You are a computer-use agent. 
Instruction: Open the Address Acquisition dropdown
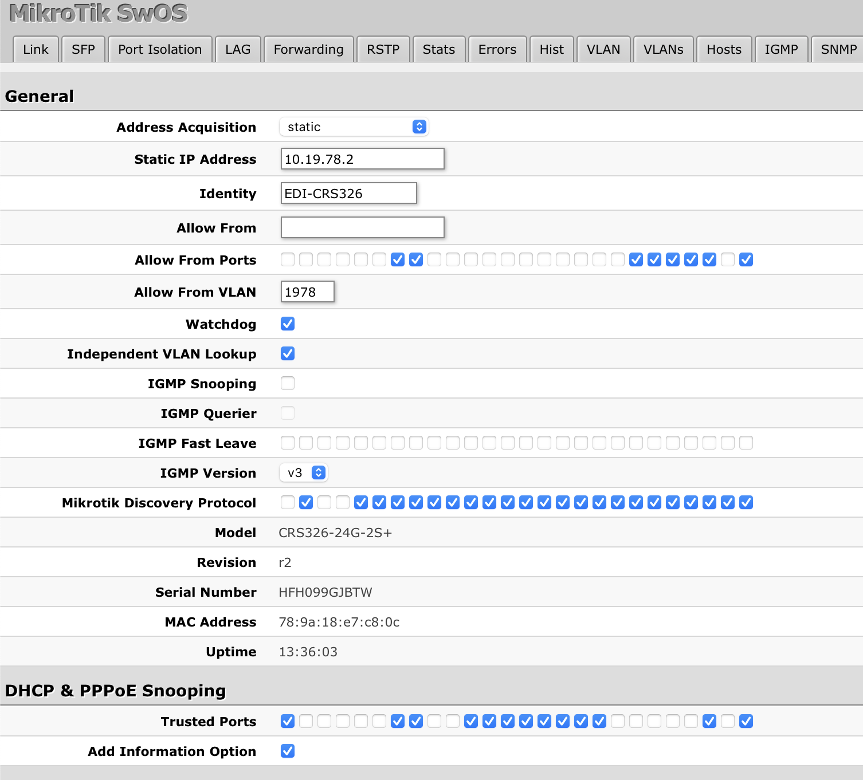(x=354, y=127)
